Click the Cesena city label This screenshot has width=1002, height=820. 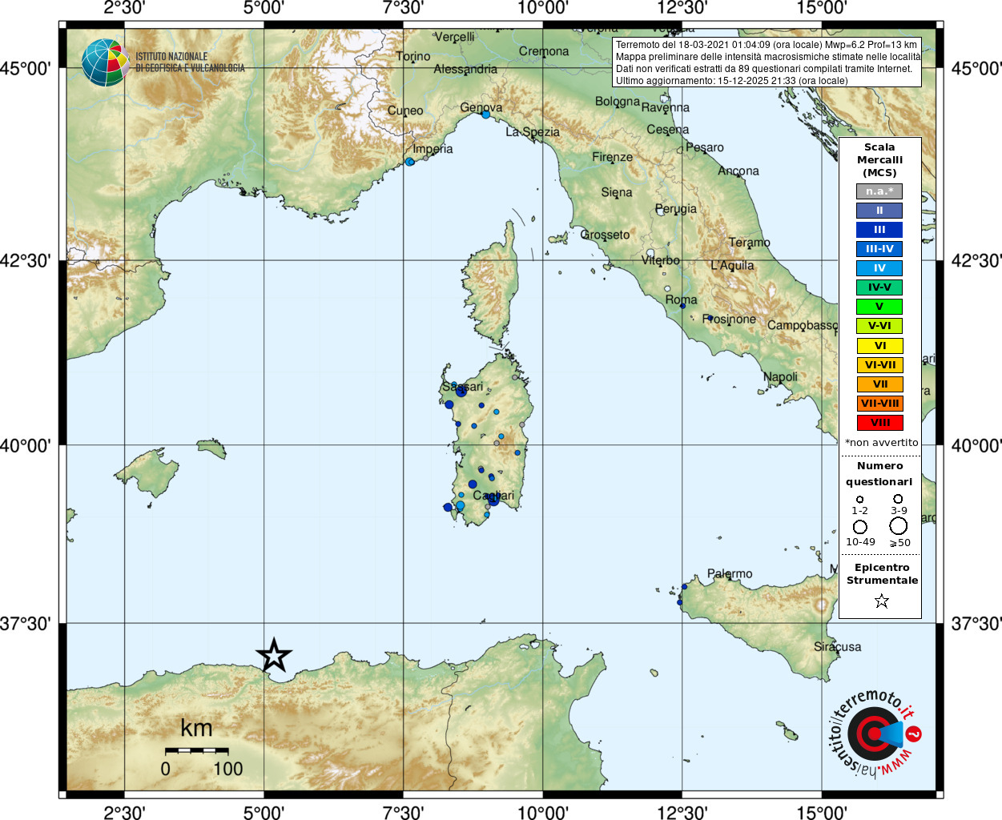tap(668, 130)
